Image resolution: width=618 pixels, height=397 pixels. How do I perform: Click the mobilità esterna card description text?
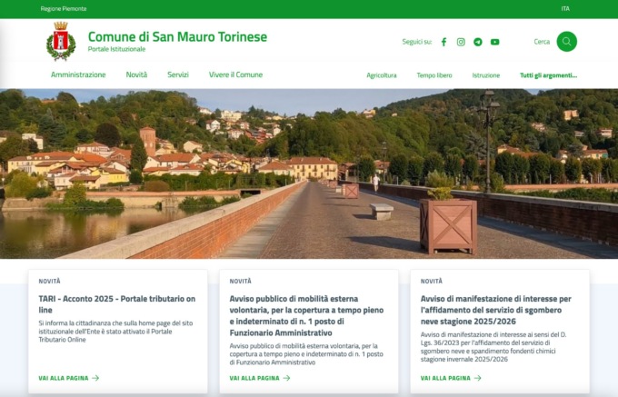(306, 354)
